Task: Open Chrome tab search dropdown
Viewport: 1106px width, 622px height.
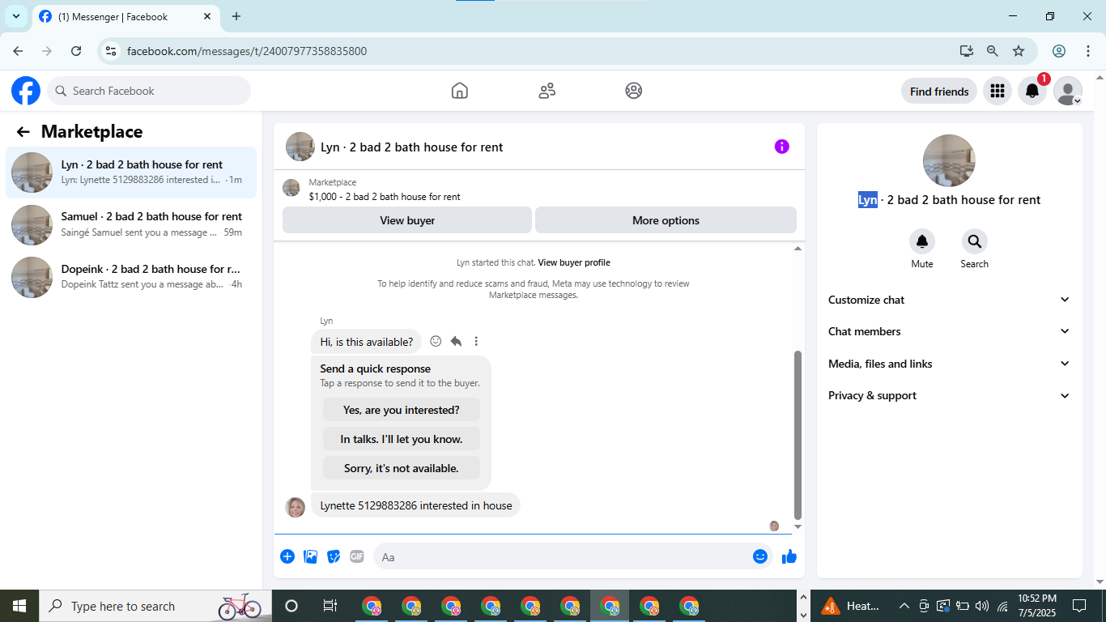Action: [x=15, y=16]
